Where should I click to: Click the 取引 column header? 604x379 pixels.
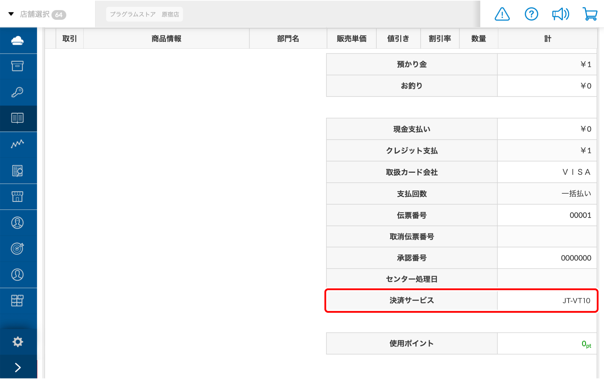tap(70, 39)
